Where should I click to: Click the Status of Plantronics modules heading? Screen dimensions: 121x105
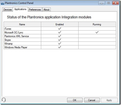tap(49, 17)
